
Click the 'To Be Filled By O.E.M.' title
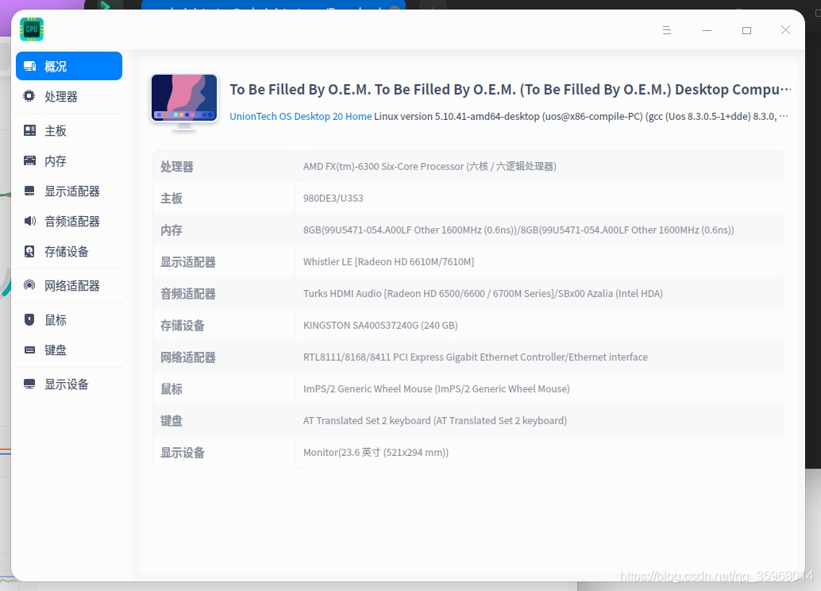(x=511, y=90)
